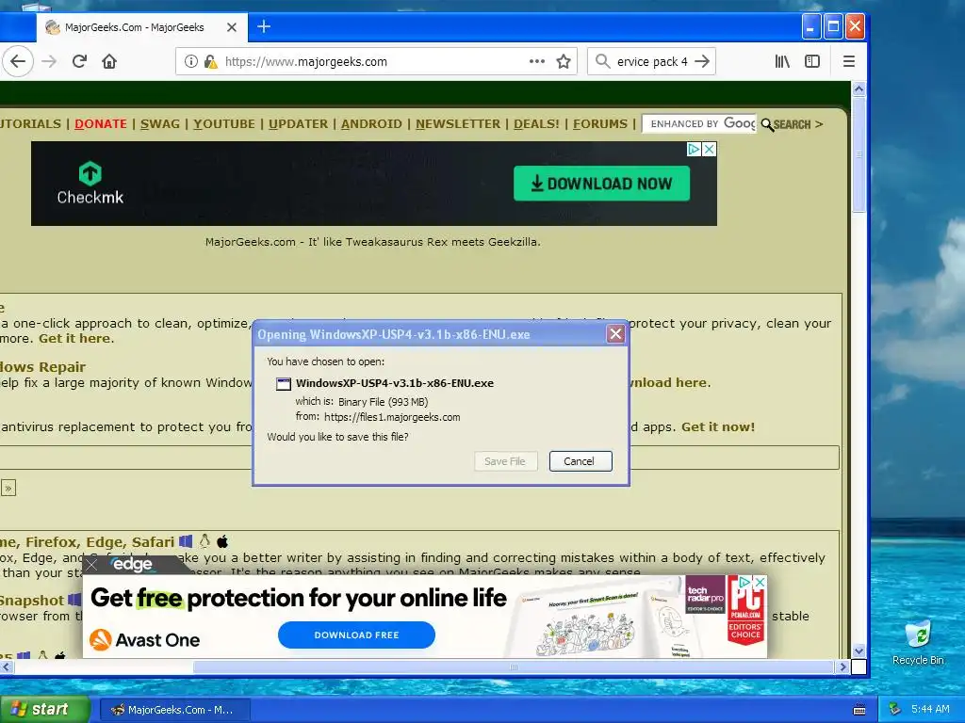Open the SWAG menu link
Screen dimensions: 965x723
160,123
